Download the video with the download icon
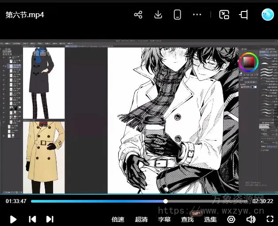Screen dimensions: 278x226 [x=158, y=15]
